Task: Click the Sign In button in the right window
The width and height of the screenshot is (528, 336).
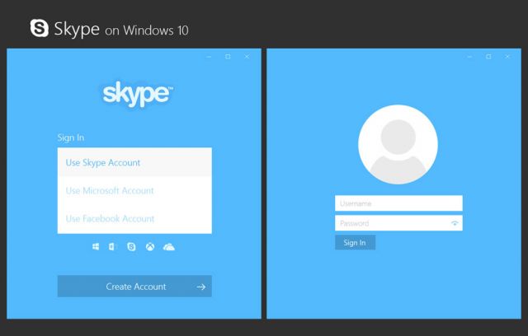Action: pyautogui.click(x=355, y=243)
